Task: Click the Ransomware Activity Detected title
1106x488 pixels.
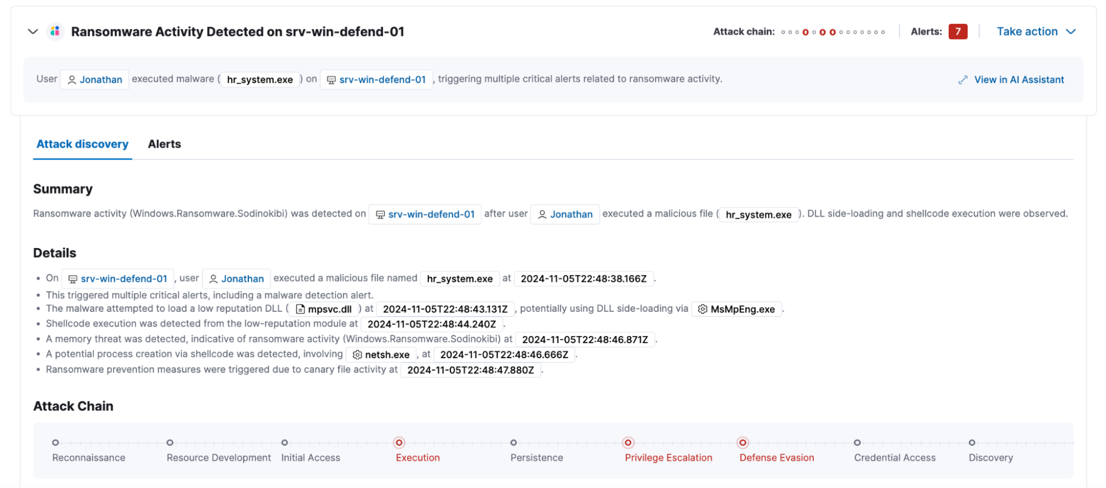Action: (x=237, y=32)
